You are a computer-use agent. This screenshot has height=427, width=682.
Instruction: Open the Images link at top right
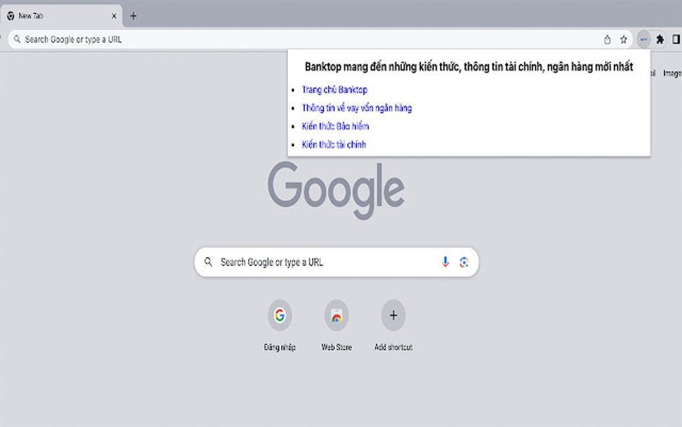(x=672, y=74)
